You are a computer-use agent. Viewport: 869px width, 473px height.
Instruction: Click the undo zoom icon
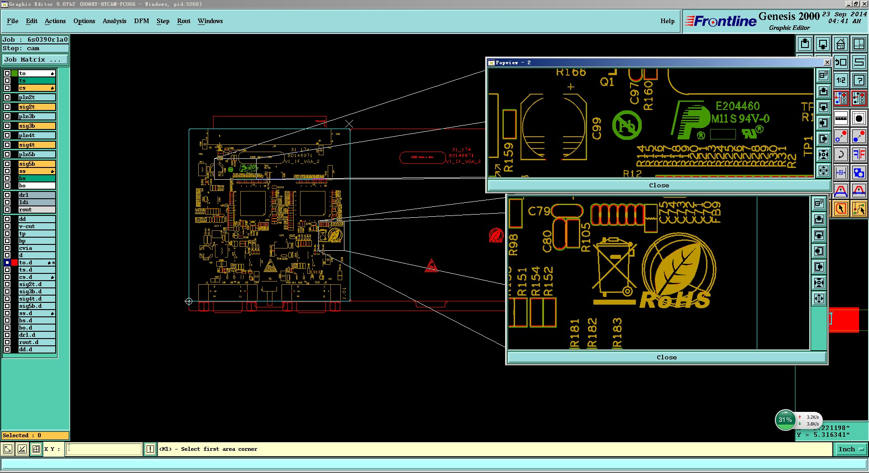840,62
